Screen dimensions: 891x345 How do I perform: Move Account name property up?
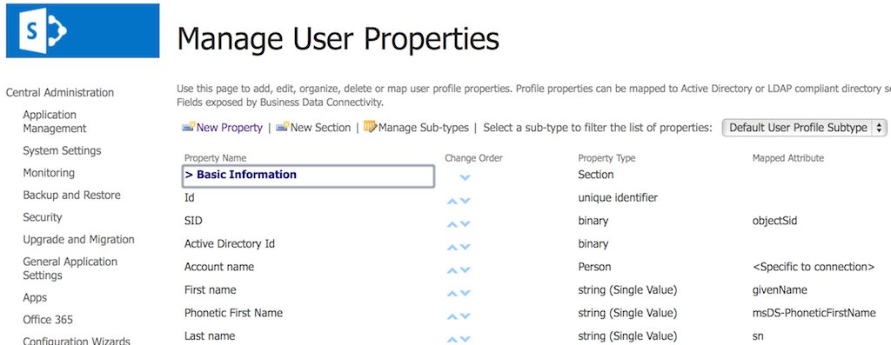(452, 270)
